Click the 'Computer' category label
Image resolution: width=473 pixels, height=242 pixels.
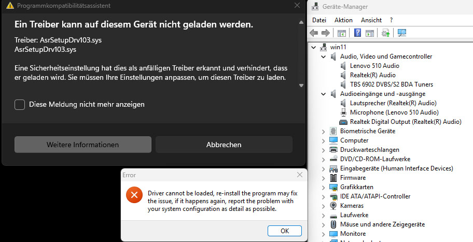(x=354, y=140)
